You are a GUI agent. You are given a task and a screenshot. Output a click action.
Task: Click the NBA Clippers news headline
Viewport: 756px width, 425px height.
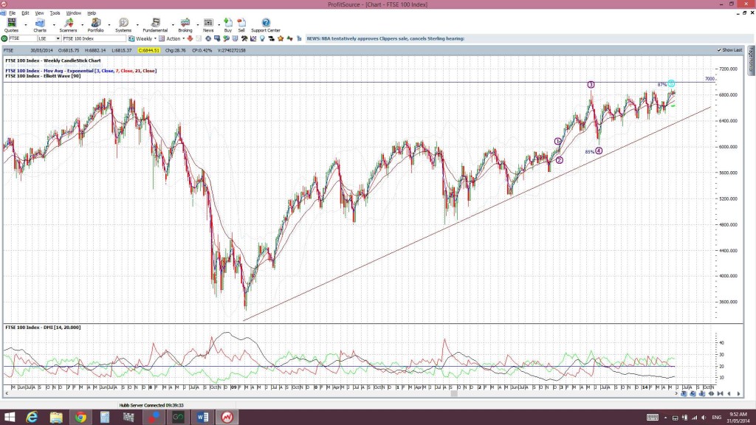[x=385, y=38]
